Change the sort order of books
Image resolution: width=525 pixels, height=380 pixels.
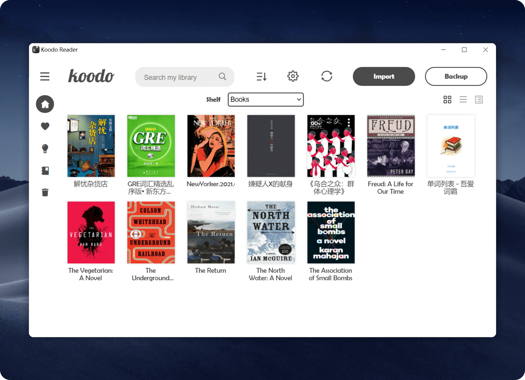click(261, 76)
